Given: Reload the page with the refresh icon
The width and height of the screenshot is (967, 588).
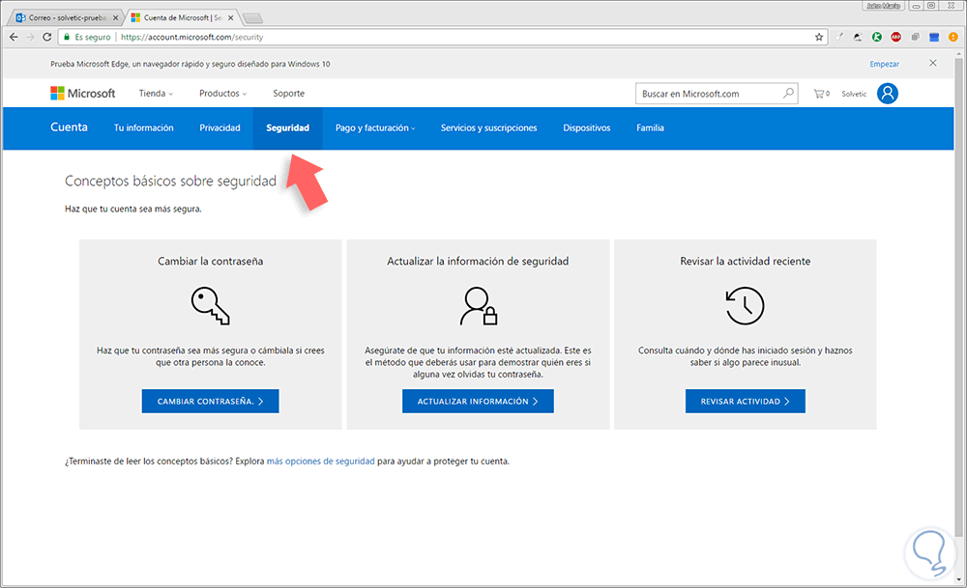Looking at the screenshot, I should 46,37.
